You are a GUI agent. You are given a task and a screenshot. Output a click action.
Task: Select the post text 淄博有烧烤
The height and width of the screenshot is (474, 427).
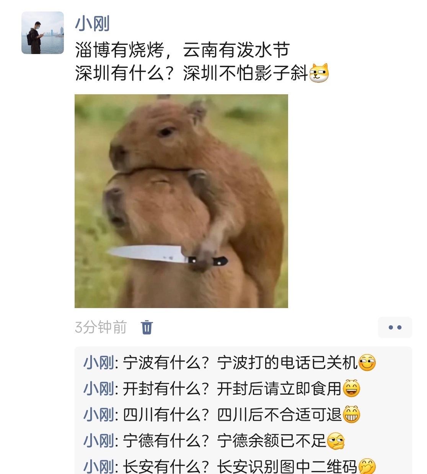point(120,50)
